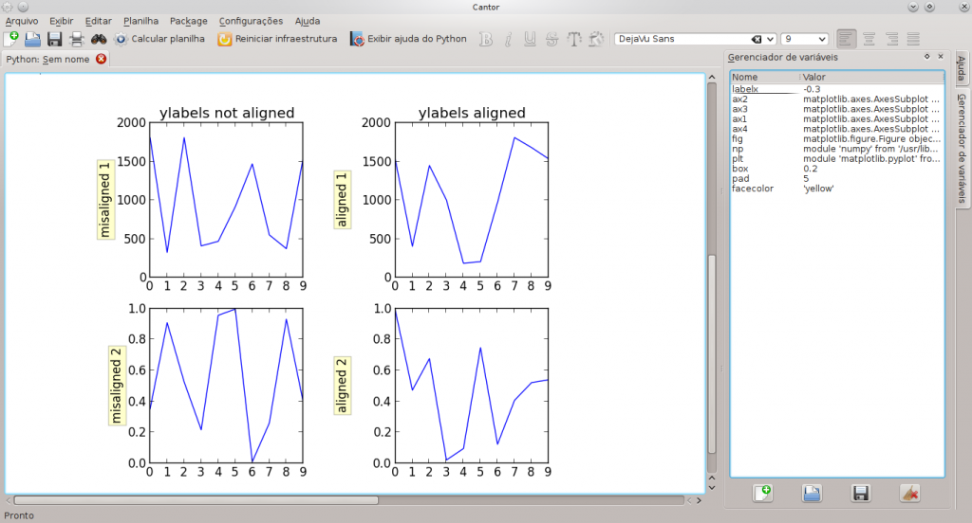Click Reiniciar infraestrutura

pos(277,39)
